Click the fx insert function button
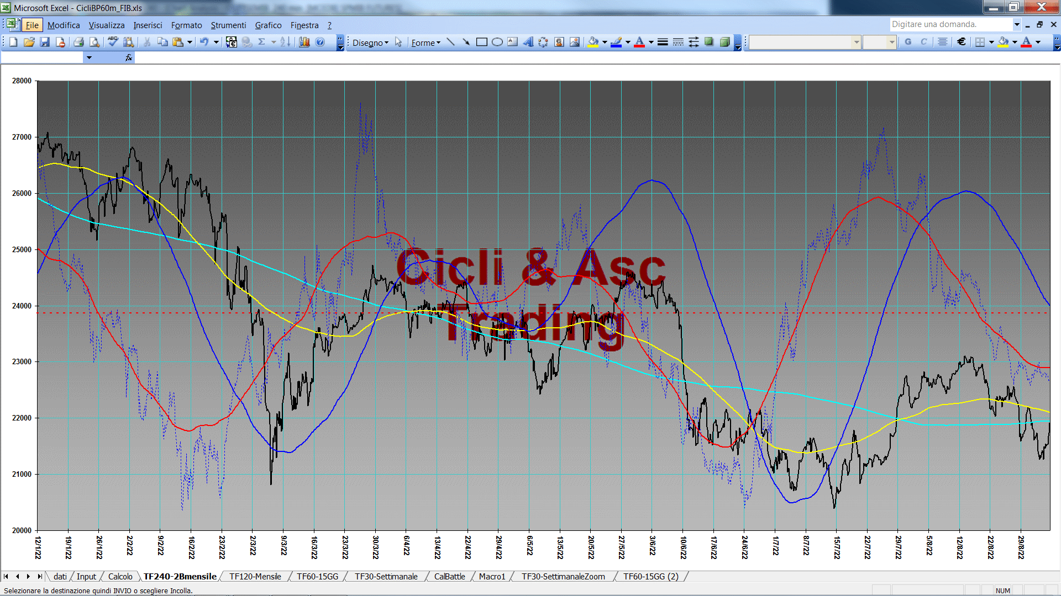 (129, 57)
